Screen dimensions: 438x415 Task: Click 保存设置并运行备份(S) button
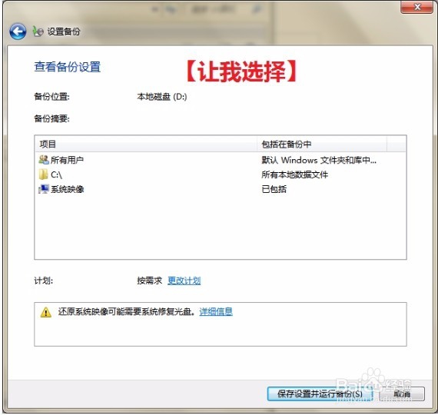pos(320,393)
